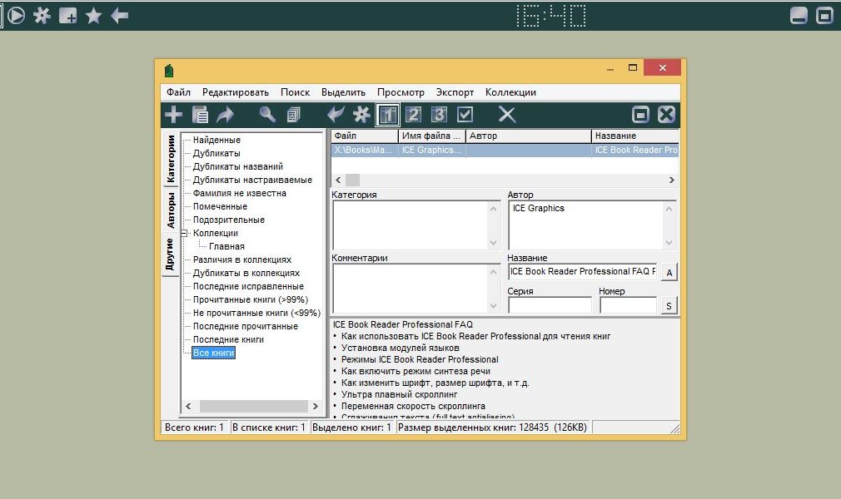The width and height of the screenshot is (841, 499).
Task: Click the return curved arrow toolbar icon
Action: tap(336, 115)
